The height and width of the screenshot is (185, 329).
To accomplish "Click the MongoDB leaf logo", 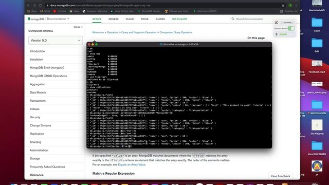I will [29, 19].
